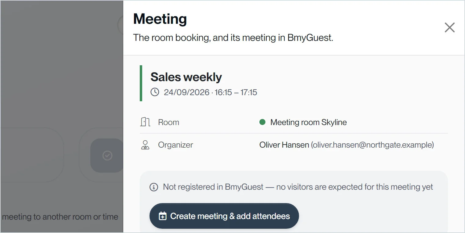Click the dimmed checkmark button in the background
Viewport: 465px width, 233px height.
(x=107, y=156)
